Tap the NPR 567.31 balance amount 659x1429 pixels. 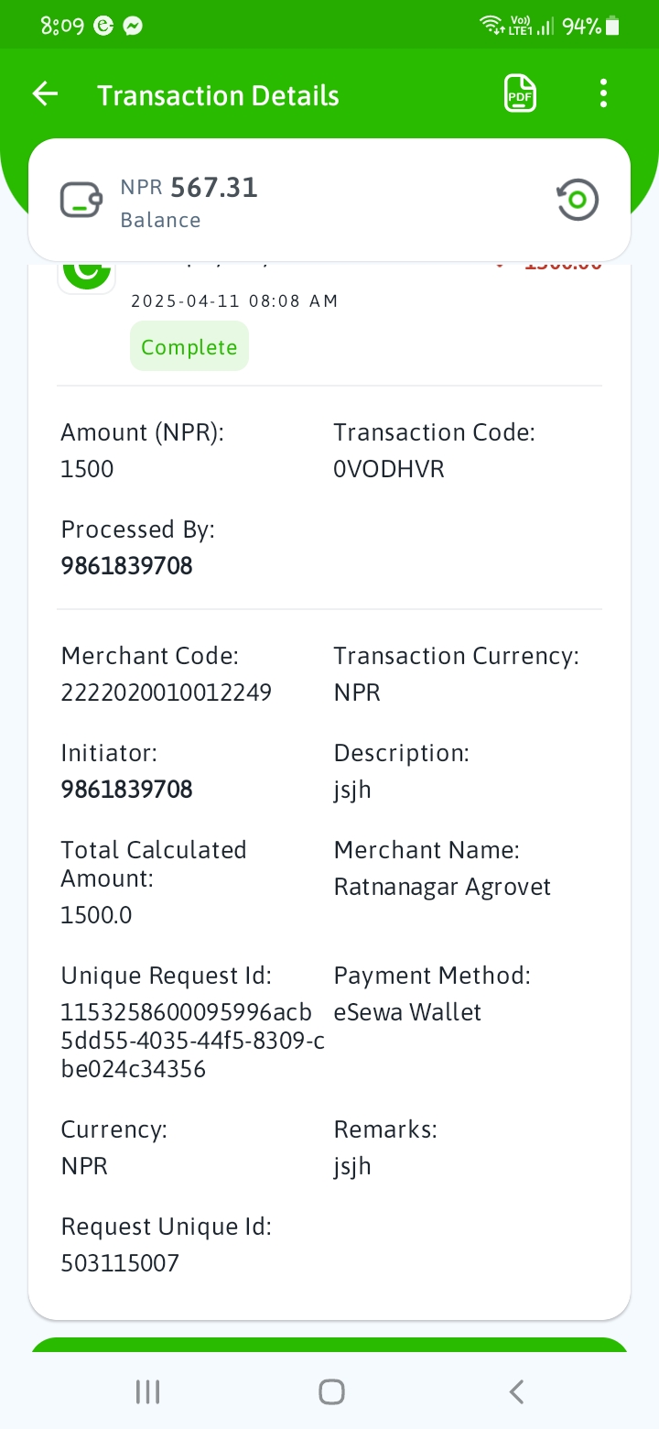189,188
